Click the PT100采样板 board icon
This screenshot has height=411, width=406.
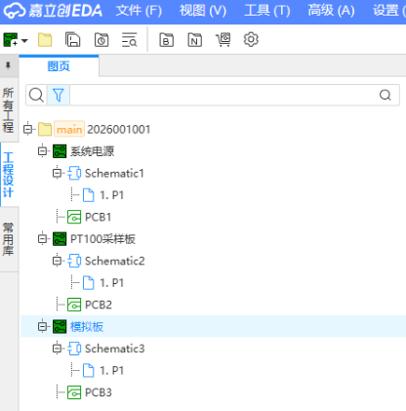[x=60, y=239]
